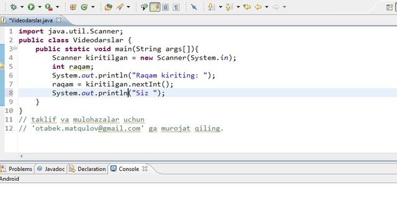
Task: Close the Videodarslar.java editor tab
Action: [59, 20]
